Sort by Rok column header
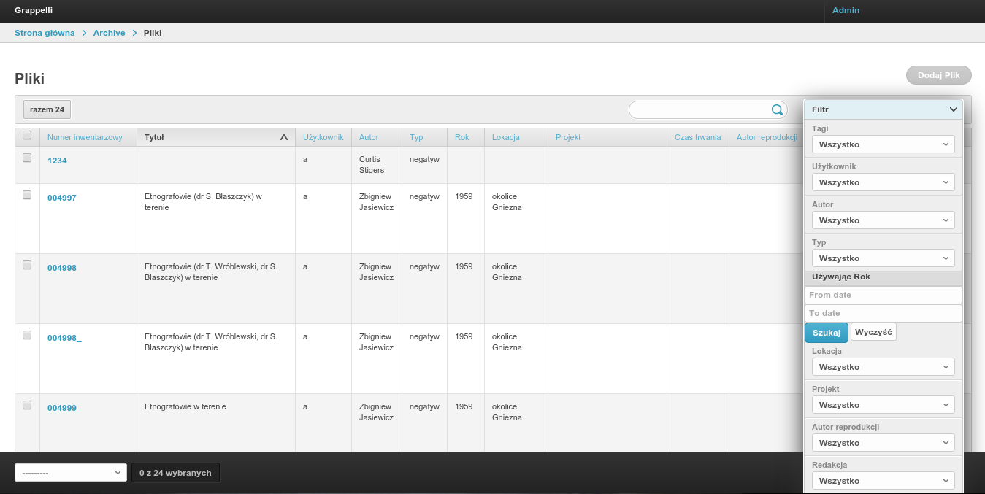The width and height of the screenshot is (985, 494). coord(461,137)
